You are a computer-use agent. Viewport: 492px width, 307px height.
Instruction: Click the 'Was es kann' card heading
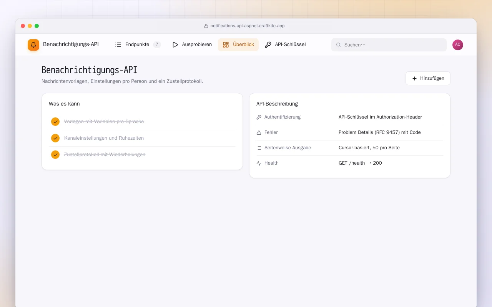64,104
